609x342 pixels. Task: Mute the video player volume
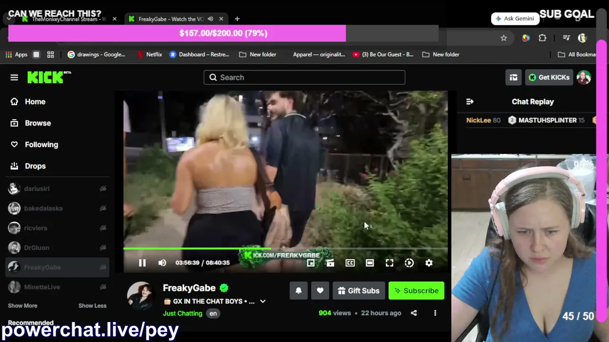[x=162, y=263]
